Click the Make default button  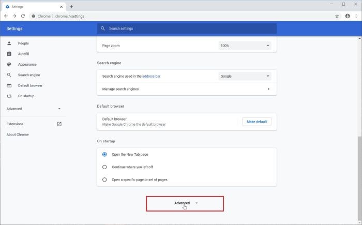(x=257, y=122)
